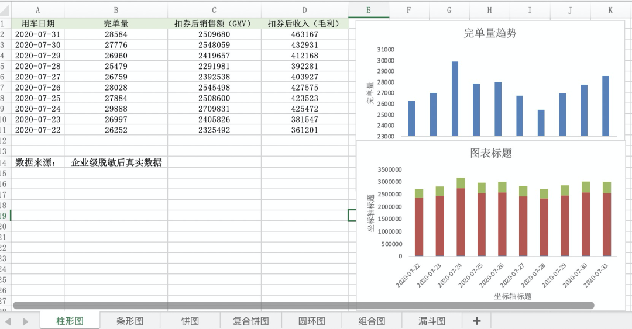Screen dimensions: 632x329
Task: Select cell with date 2020-07-24
Action: 37,109
